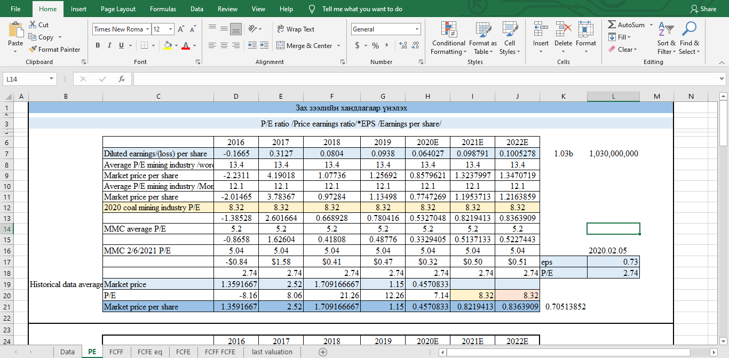Click Find & Select magnifier icon
Viewport: 729px width, 358px height.
[690, 29]
